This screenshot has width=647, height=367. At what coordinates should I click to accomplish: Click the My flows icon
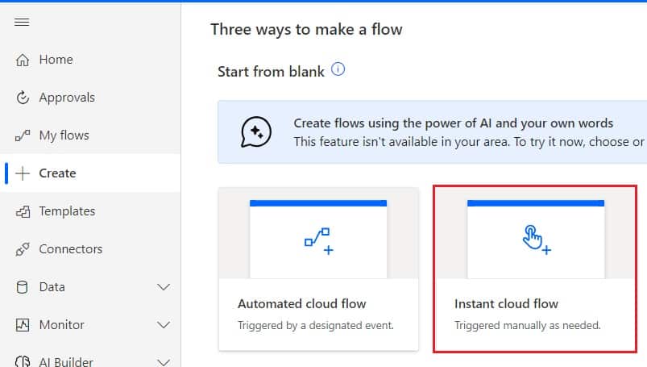pyautogui.click(x=23, y=136)
